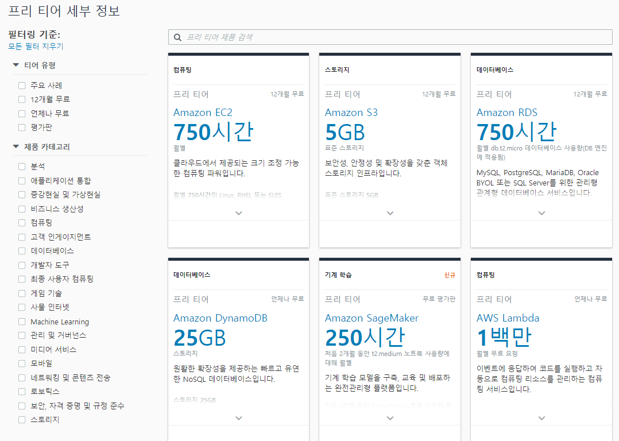The image size is (619, 441).
Task: Expand the Amazon RDS card chevron
Action: click(x=541, y=213)
